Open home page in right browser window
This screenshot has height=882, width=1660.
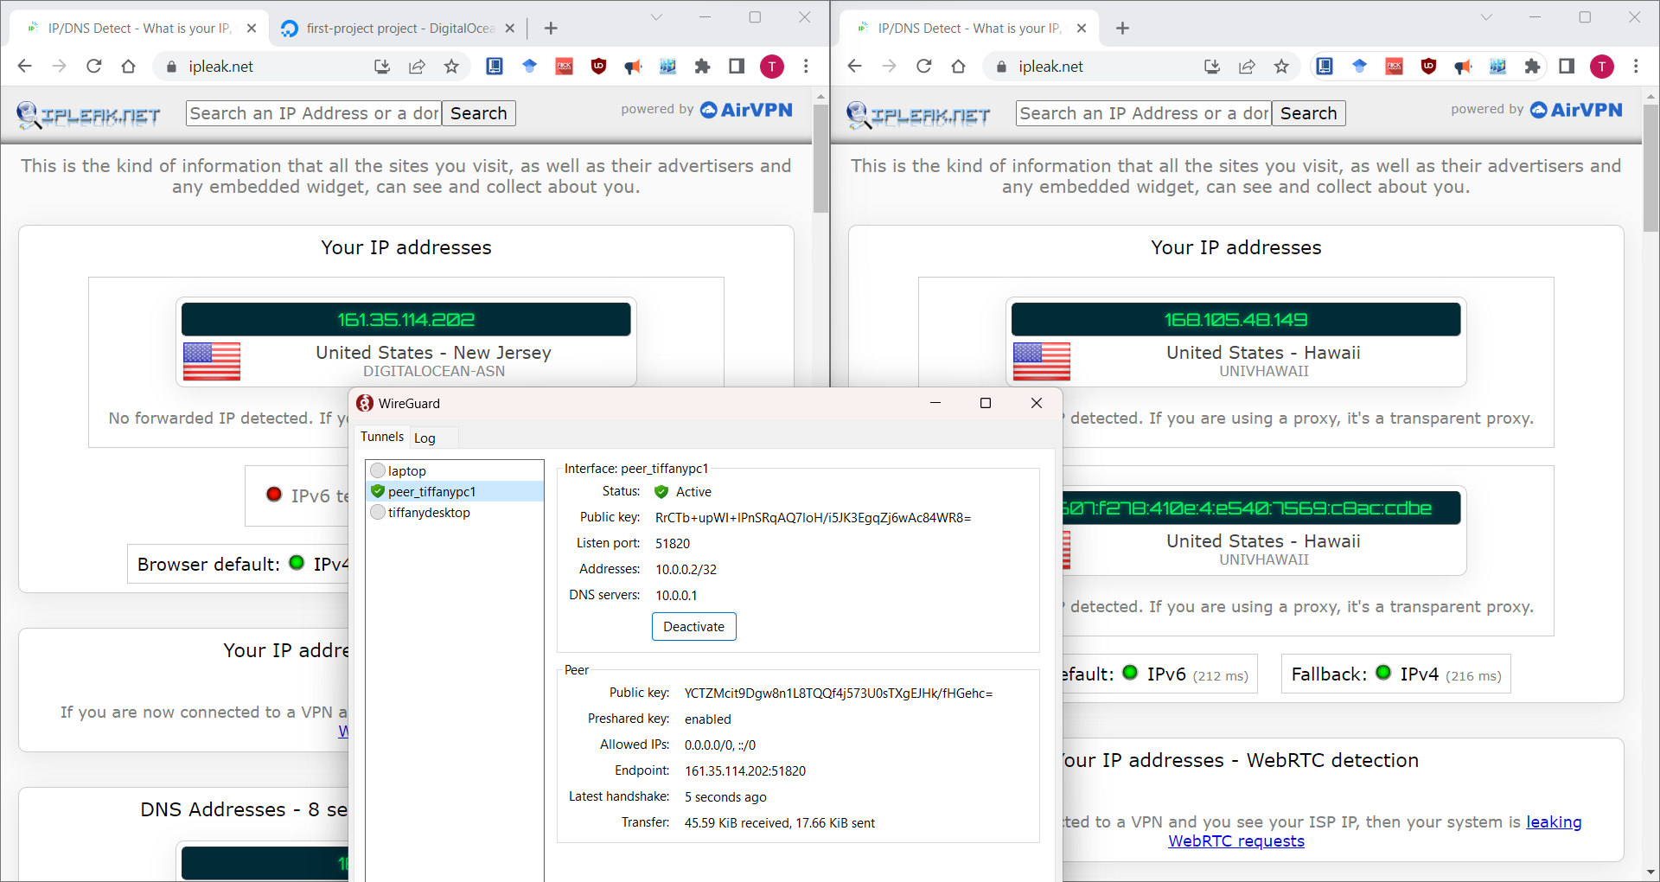(x=958, y=67)
